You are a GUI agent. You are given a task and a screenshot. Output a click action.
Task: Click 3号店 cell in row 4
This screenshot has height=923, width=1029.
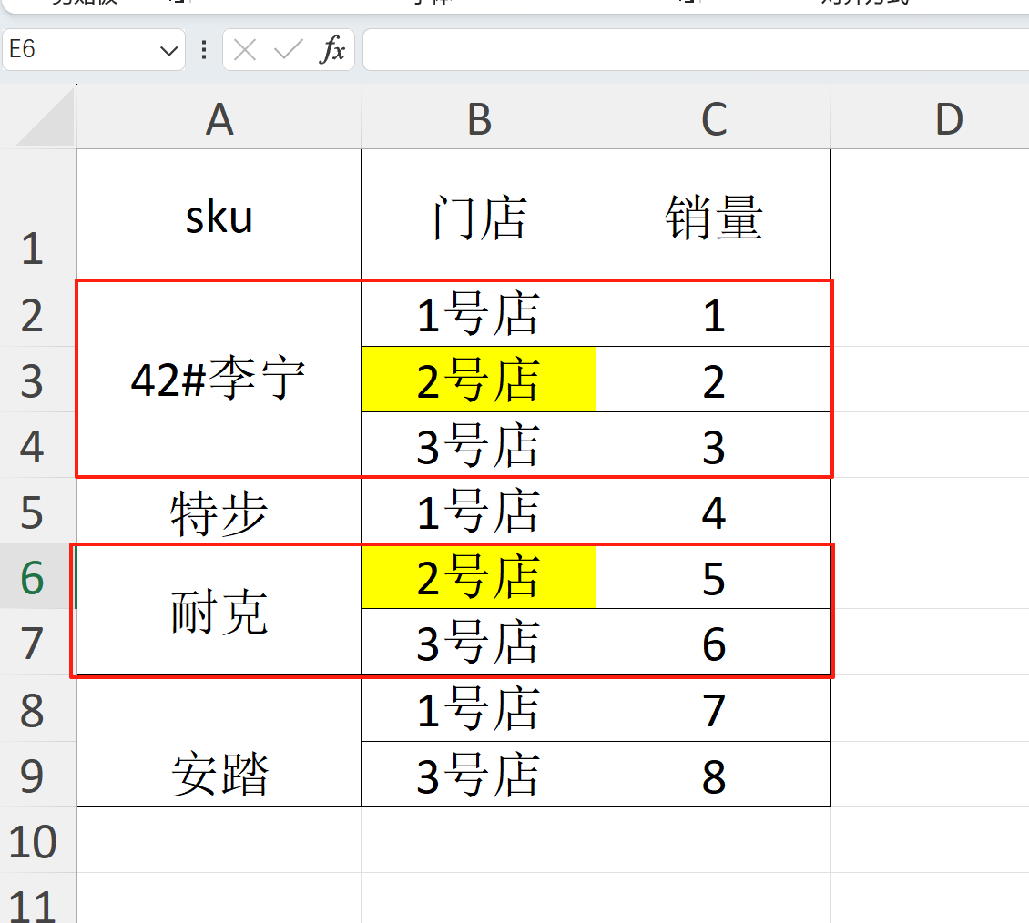pyautogui.click(x=478, y=445)
